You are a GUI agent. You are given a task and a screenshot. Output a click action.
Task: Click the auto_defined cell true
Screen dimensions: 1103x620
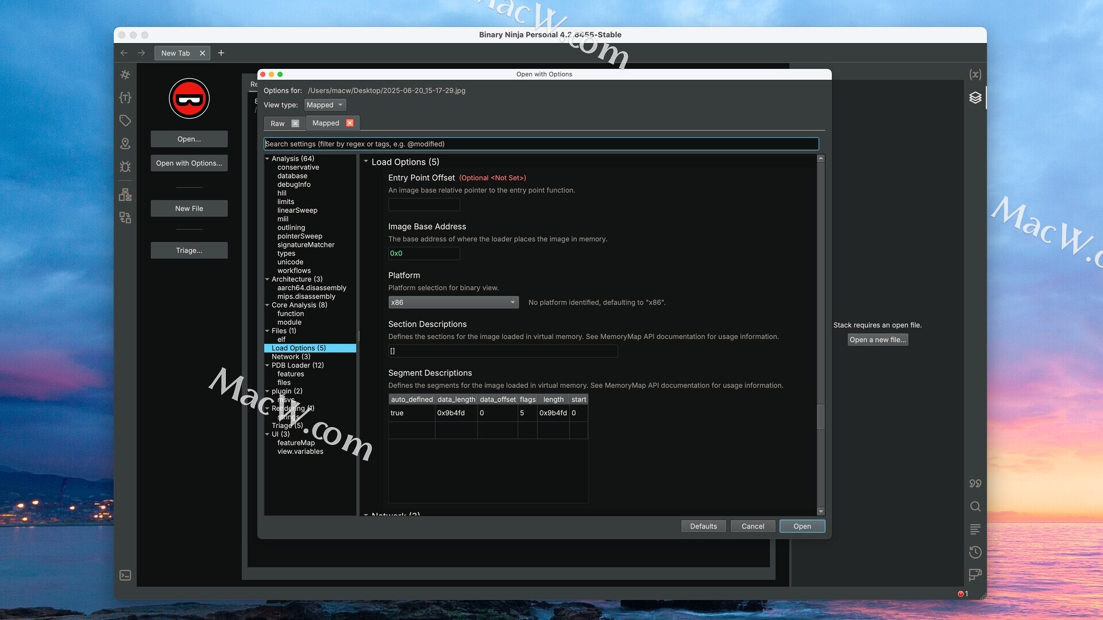point(412,413)
